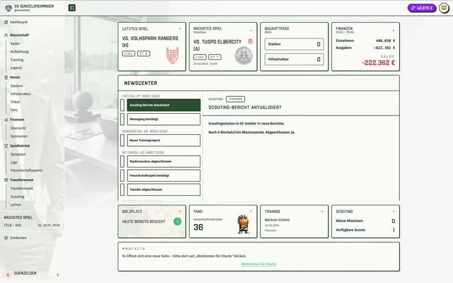Go to Transfermarkt in the sidebar
The width and height of the screenshot is (453, 283).
point(22,188)
